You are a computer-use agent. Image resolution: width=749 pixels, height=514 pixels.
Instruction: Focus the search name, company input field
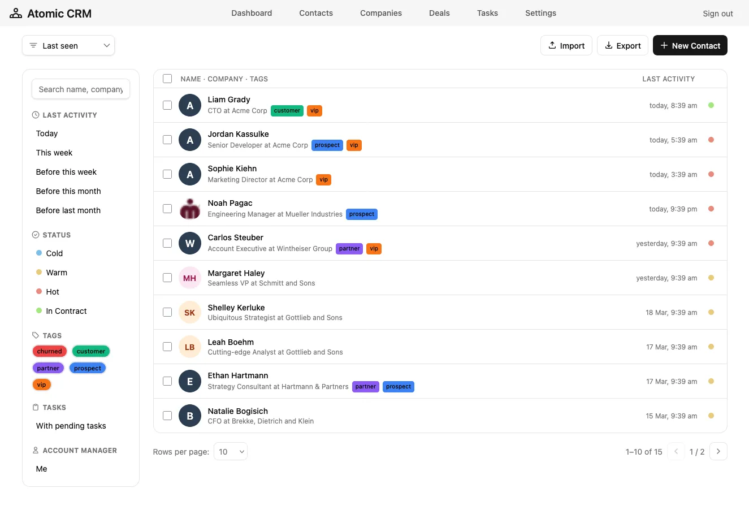tap(81, 89)
